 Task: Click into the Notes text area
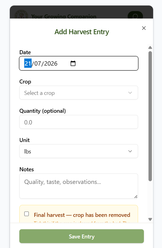coord(79,186)
